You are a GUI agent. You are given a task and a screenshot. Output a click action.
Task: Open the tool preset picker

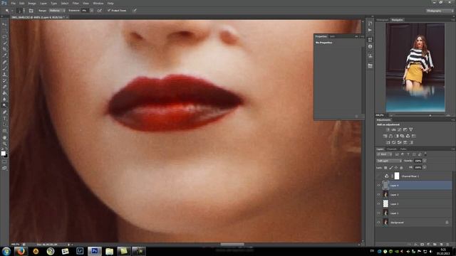coord(9,11)
